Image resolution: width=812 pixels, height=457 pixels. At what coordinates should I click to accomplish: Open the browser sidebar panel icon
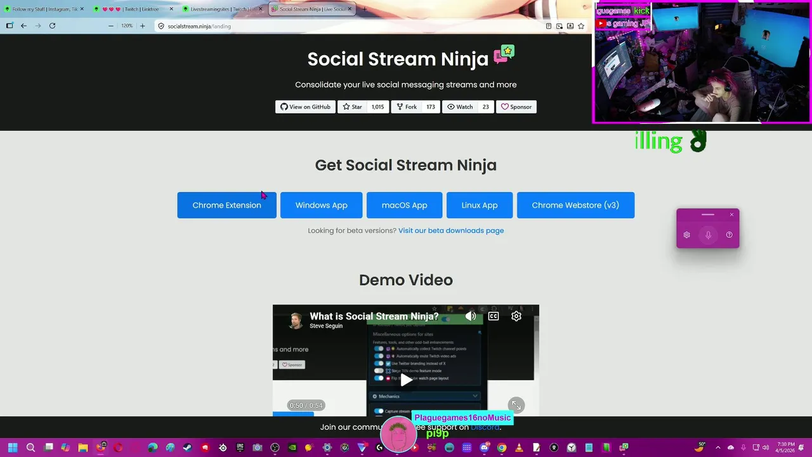[x=10, y=26]
